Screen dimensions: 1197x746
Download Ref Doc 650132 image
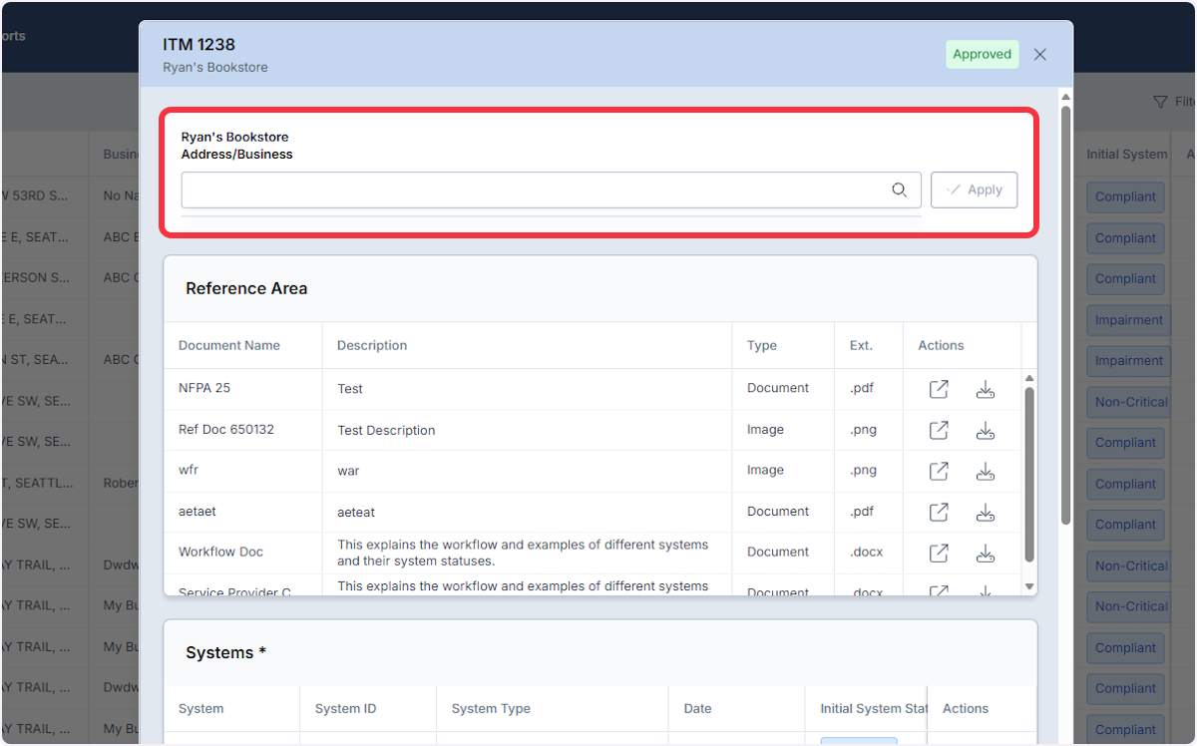click(986, 430)
